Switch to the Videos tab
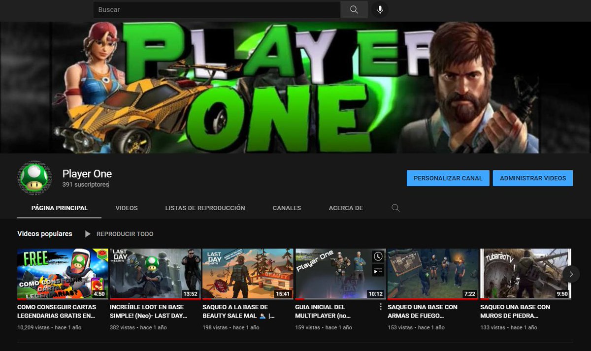Screen dimensions: 591x351 [127, 208]
